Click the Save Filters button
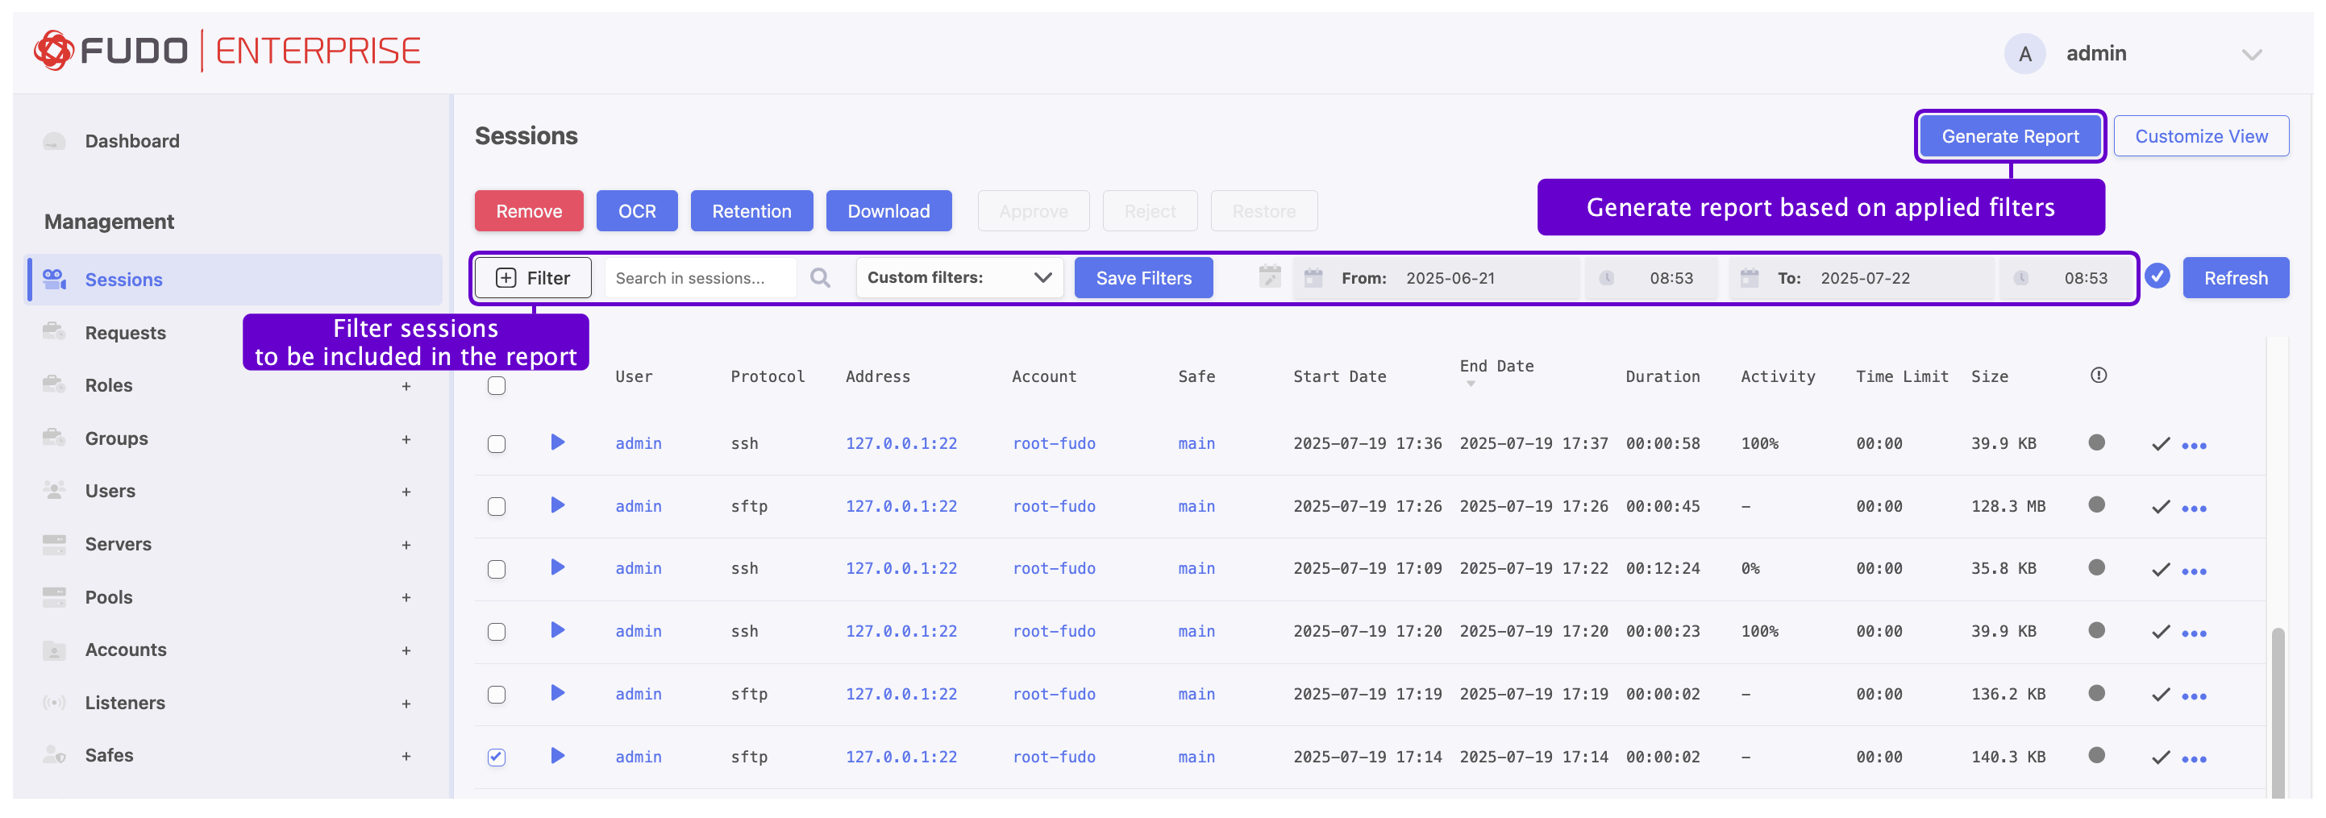 click(x=1143, y=278)
